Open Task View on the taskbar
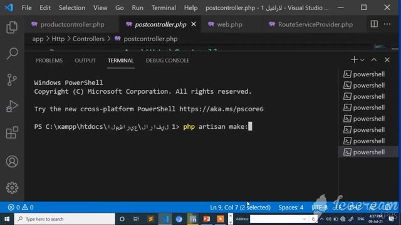Viewport: 401px width, 225px height. coord(136,219)
